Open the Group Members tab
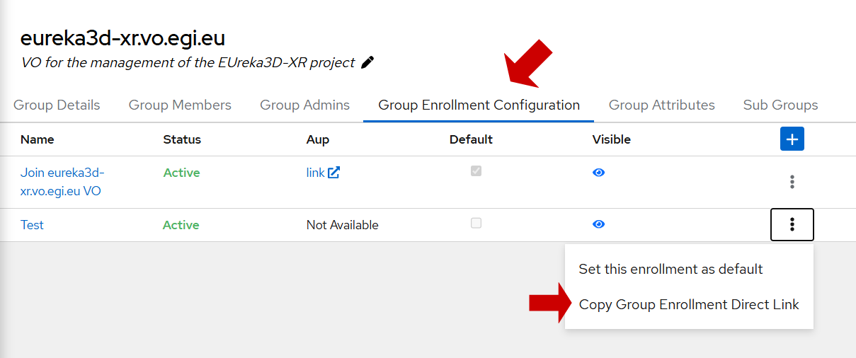 180,105
